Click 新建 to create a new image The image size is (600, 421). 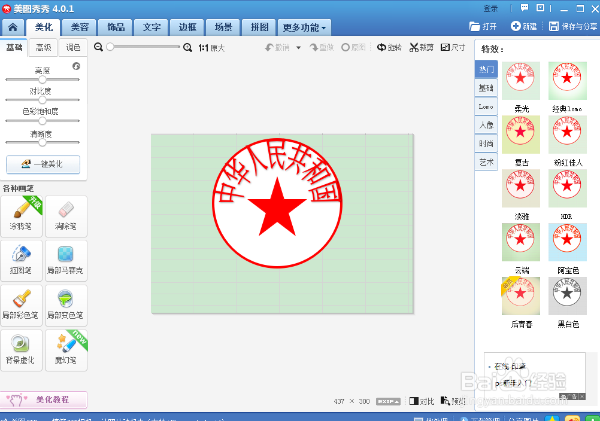click(x=524, y=26)
